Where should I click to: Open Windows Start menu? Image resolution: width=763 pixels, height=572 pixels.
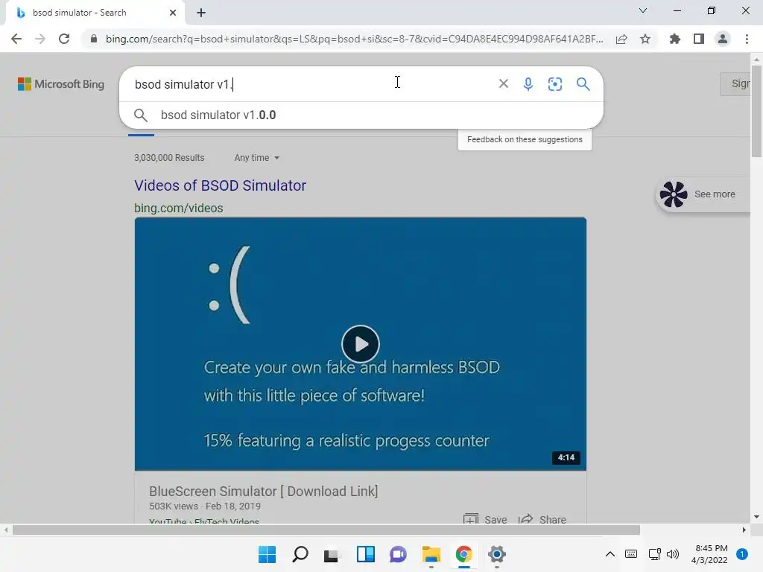click(x=267, y=554)
